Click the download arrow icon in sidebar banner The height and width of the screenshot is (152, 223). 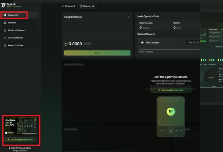(8, 140)
